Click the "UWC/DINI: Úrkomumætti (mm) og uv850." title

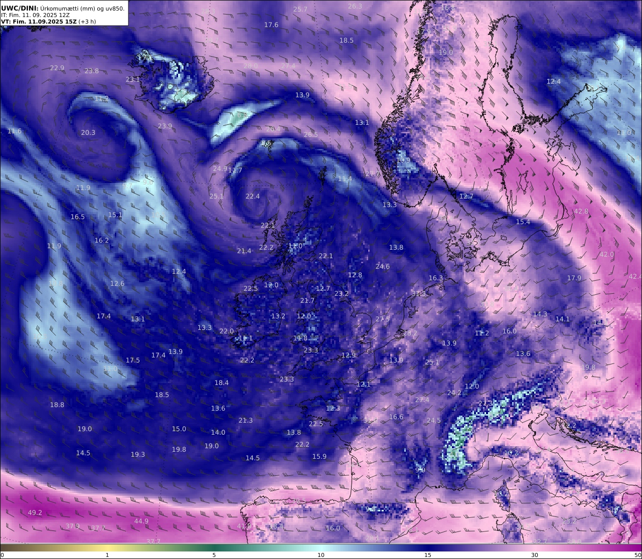pyautogui.click(x=63, y=8)
